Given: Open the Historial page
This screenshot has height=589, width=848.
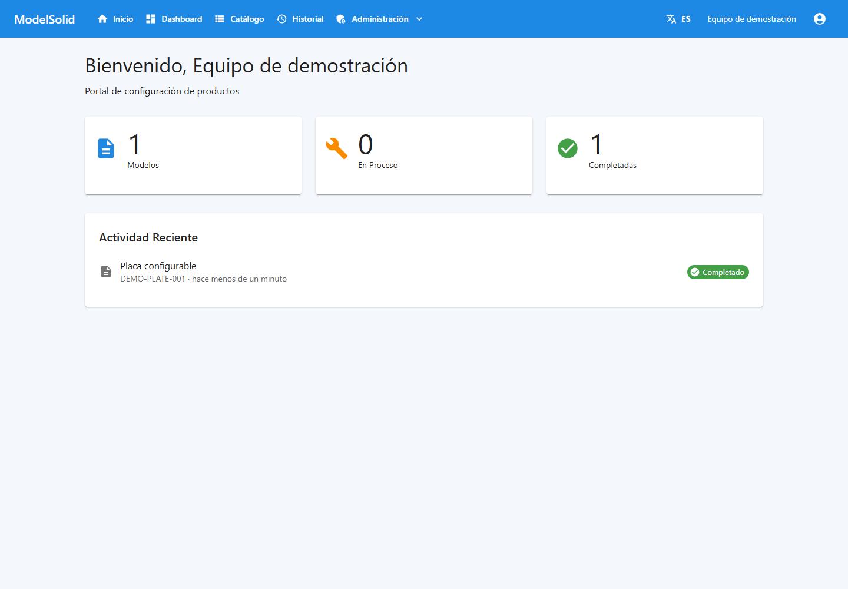Looking at the screenshot, I should (x=300, y=19).
